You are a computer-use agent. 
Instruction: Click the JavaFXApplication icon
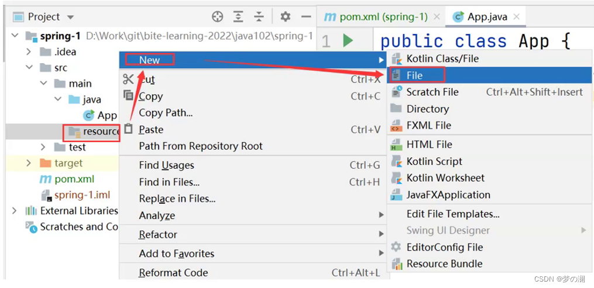coord(396,195)
